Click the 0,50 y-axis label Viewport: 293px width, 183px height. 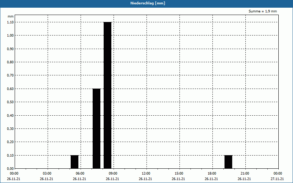click(10, 102)
